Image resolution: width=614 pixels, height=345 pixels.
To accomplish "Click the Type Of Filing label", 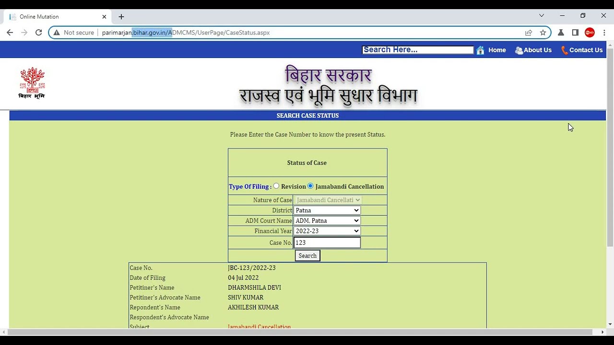I will pos(248,186).
